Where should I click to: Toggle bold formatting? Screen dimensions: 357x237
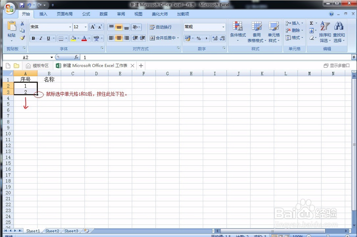pyautogui.click(x=34, y=38)
